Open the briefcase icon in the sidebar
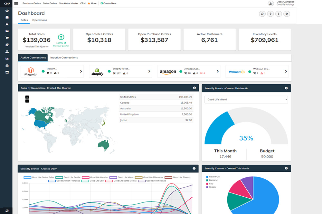This screenshot has width=322, height=214. [7, 65]
